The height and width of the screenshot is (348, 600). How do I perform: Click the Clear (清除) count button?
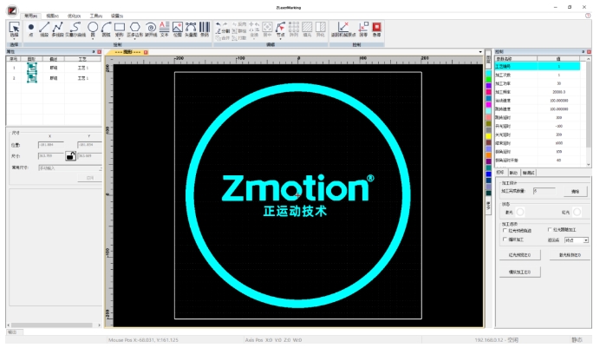tap(576, 191)
